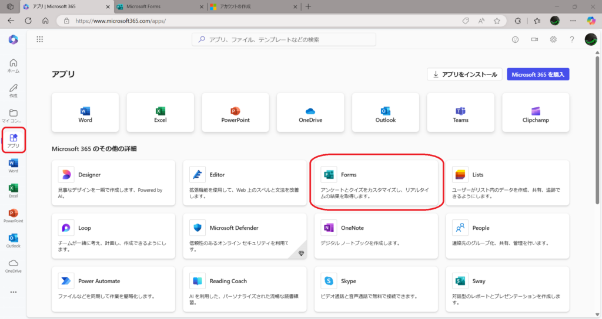Open the tab actions menu icon
Screen dimensions: 602x319
[x=11, y=6]
